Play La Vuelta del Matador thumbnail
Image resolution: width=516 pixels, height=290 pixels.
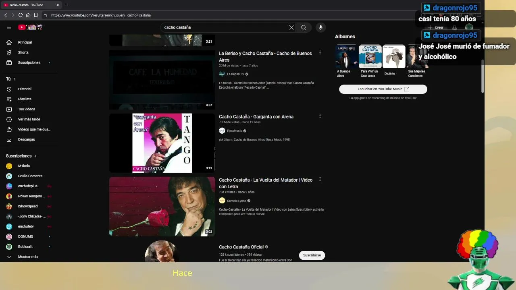coord(162,206)
